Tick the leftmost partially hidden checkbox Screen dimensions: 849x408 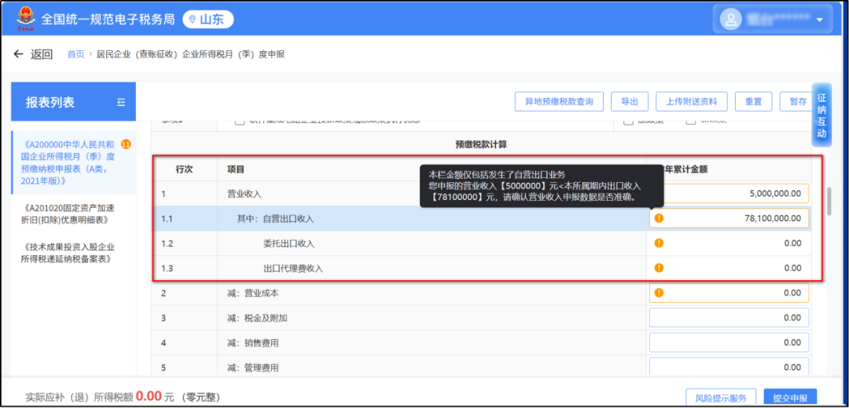[240, 122]
